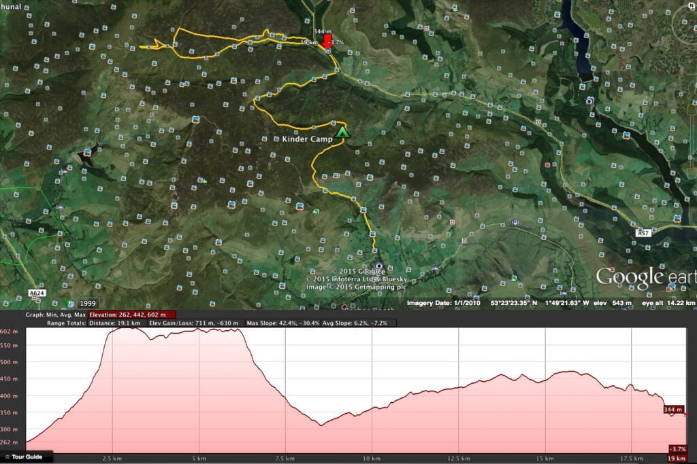Click the -3.7% slope tag on graph
Viewport: 697px width, 464px height.
[x=677, y=449]
